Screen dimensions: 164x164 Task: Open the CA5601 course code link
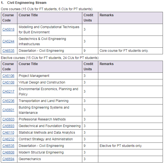8,110
